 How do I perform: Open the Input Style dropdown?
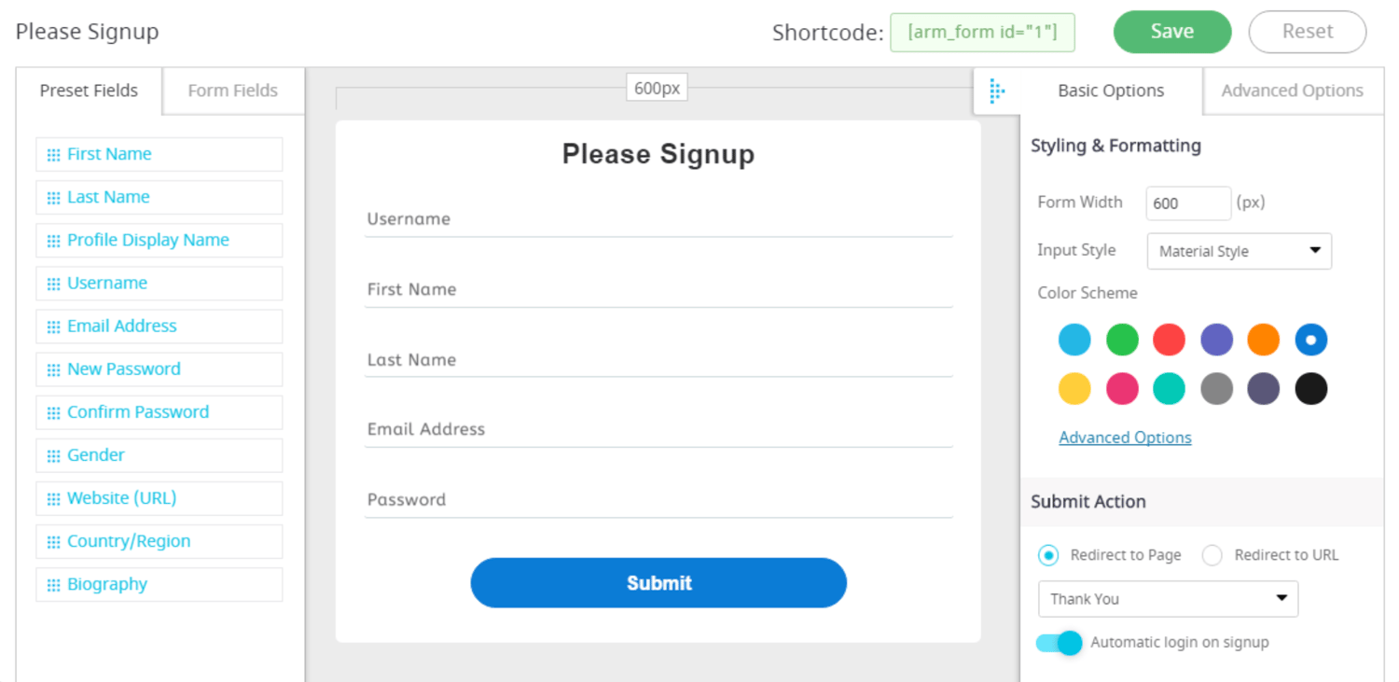pos(1239,251)
